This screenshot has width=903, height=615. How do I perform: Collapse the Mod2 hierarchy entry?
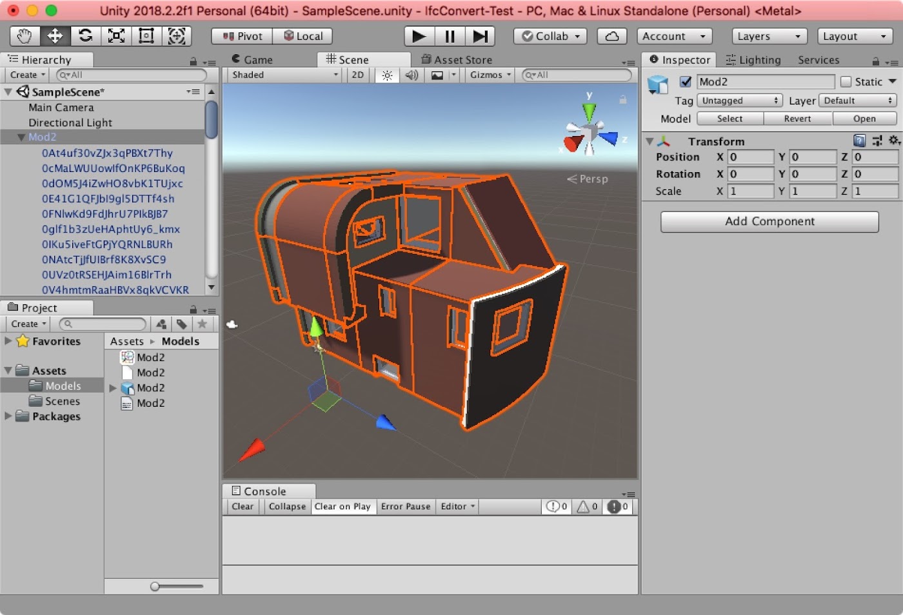click(x=20, y=137)
